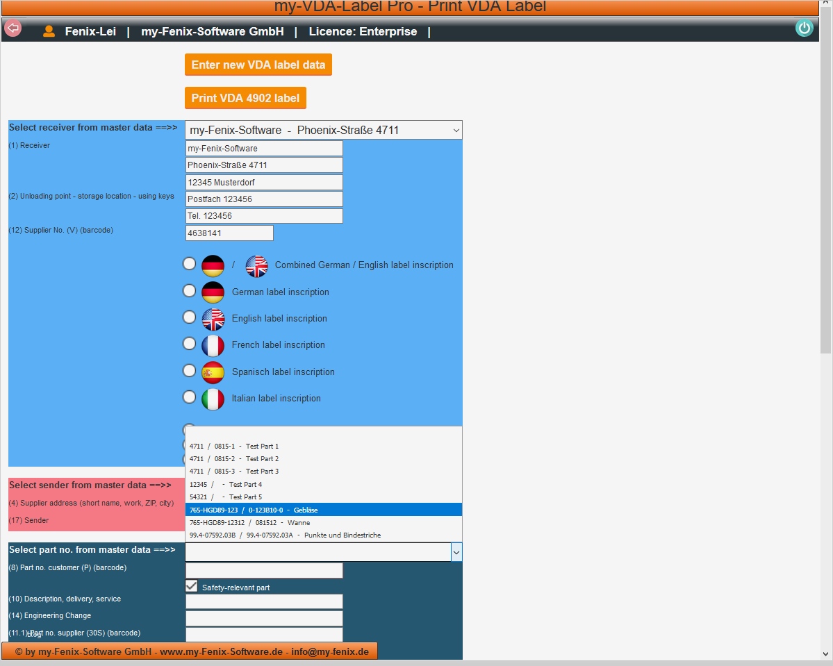Toggle Safety-relevant part checkbox
The image size is (833, 666).
click(191, 586)
